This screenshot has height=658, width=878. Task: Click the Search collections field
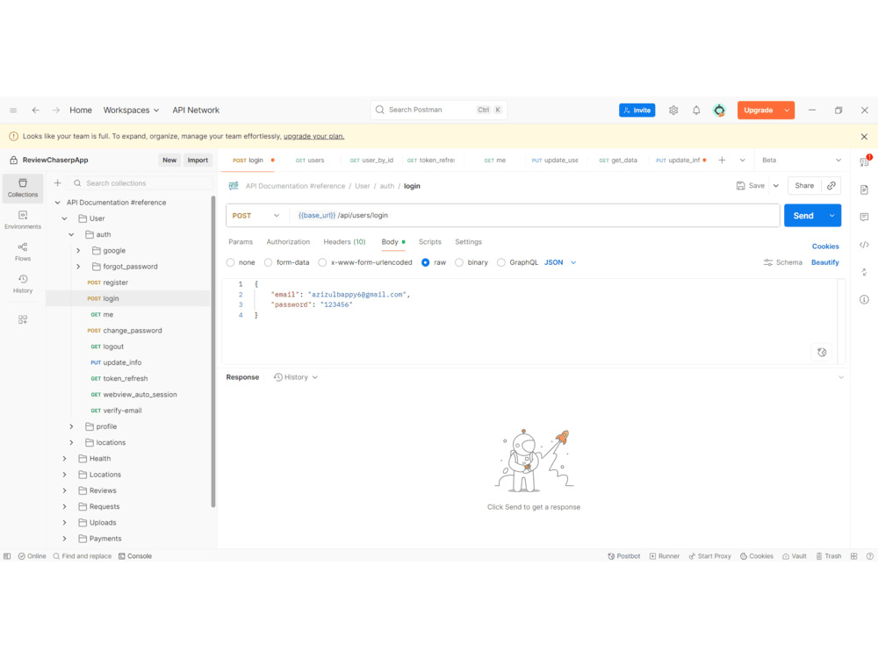coord(140,183)
